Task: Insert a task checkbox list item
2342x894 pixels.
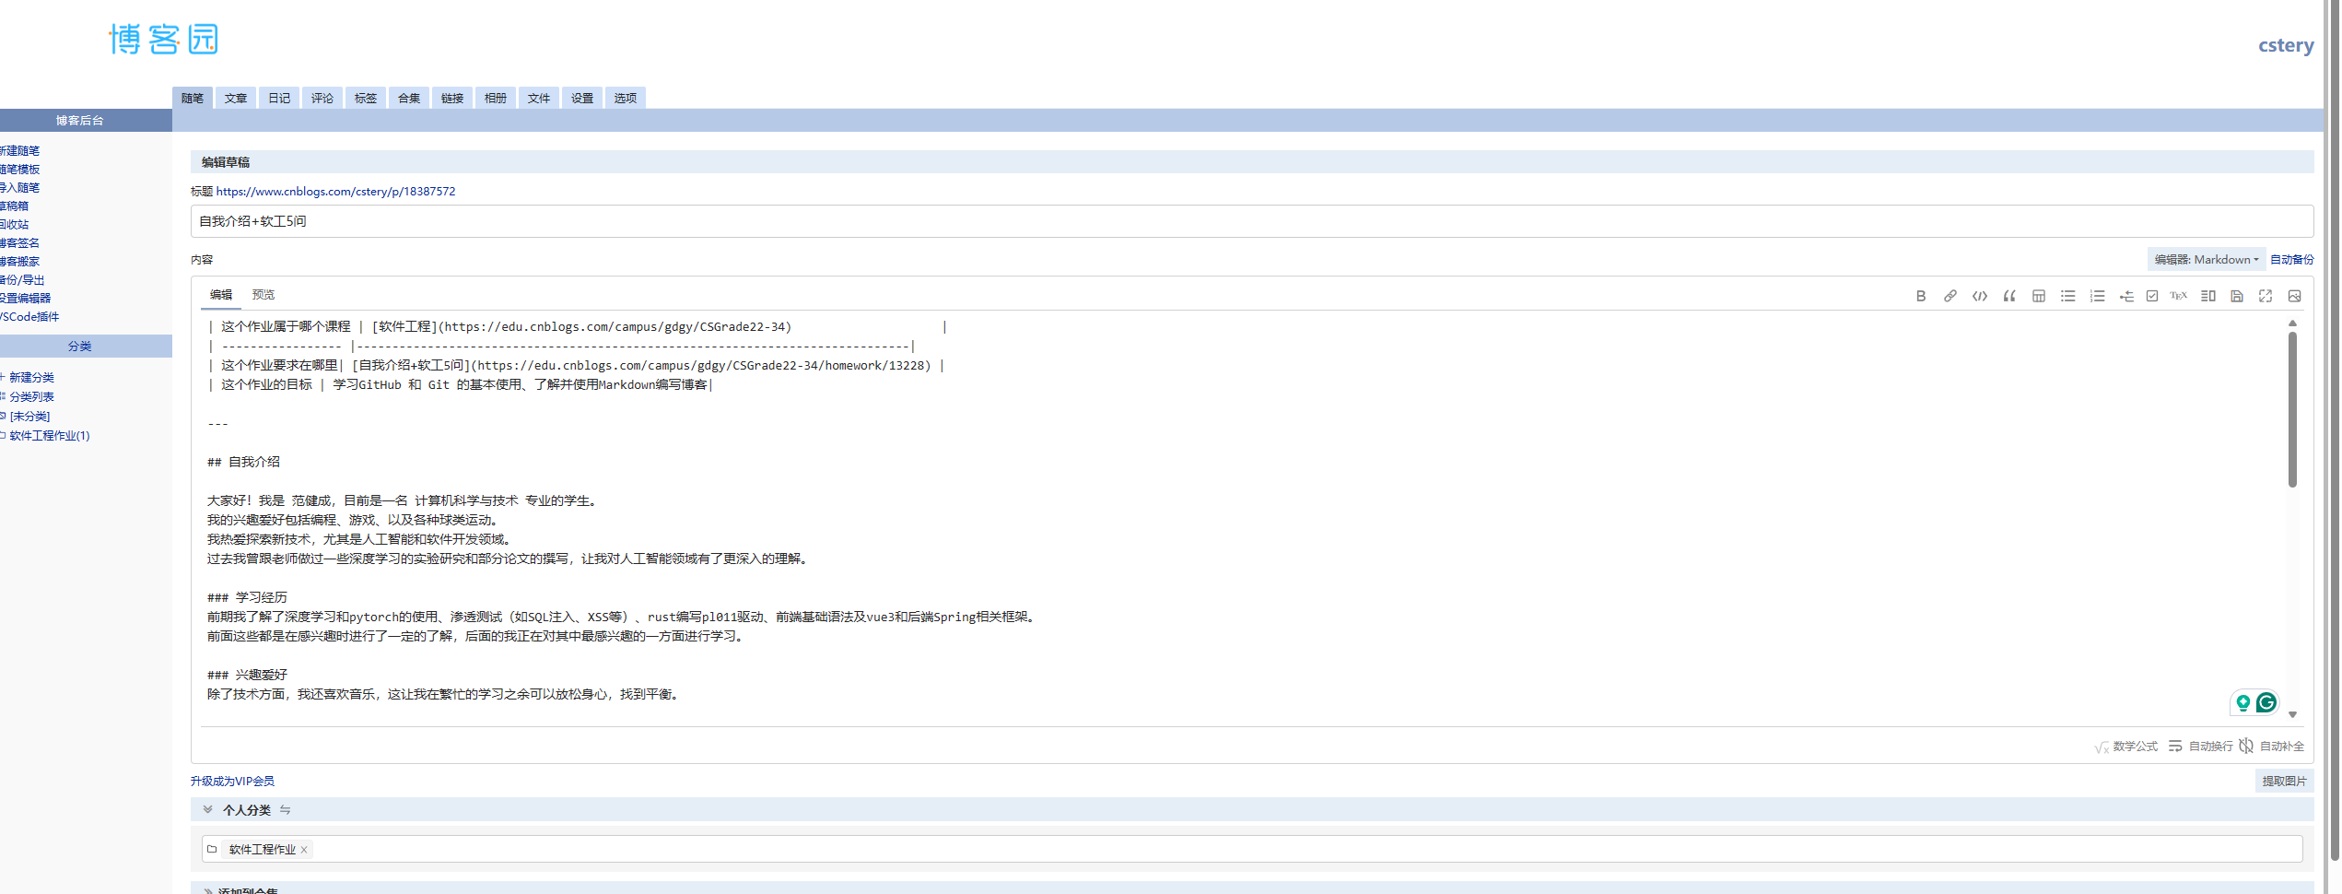Action: click(x=2151, y=296)
